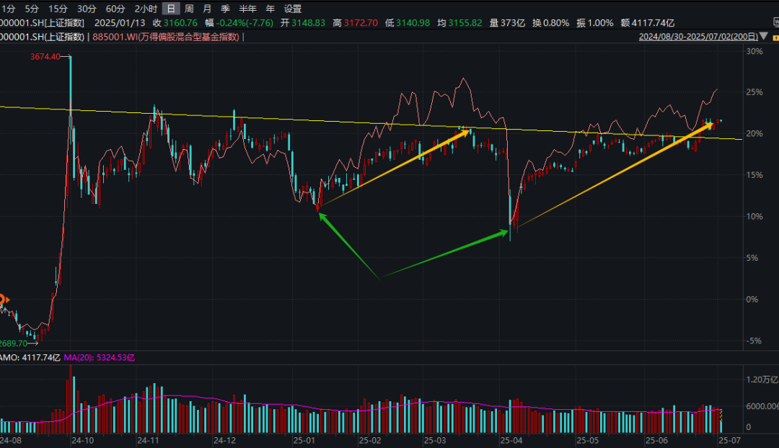Click the 1.20万亿 volume axis label
The height and width of the screenshot is (448, 779).
(762, 380)
